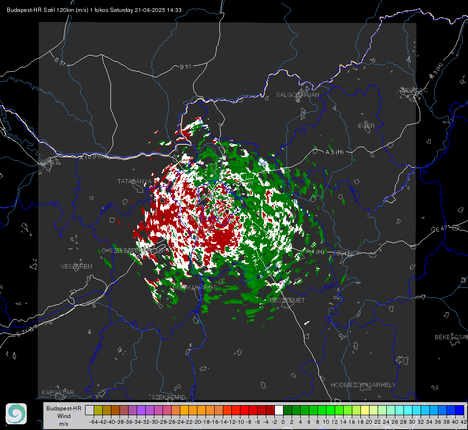Click the KAPOSVÁR city label
This screenshot has width=468, height=430.
[x=58, y=392]
